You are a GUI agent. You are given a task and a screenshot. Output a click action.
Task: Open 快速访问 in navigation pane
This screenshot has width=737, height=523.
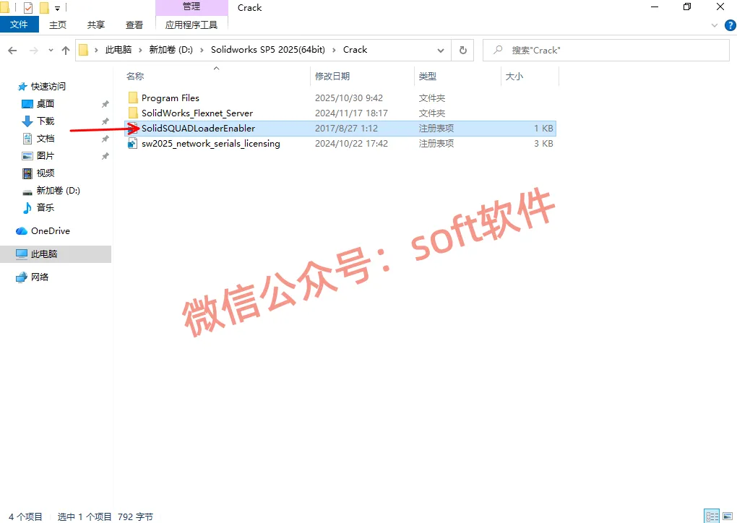[x=48, y=87]
